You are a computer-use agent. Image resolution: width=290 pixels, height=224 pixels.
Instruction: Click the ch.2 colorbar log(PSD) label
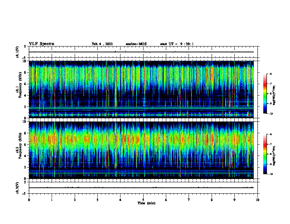274,156
